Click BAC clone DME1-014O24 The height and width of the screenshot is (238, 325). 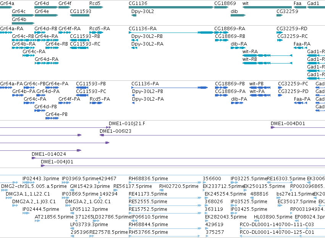(x=49, y=154)
